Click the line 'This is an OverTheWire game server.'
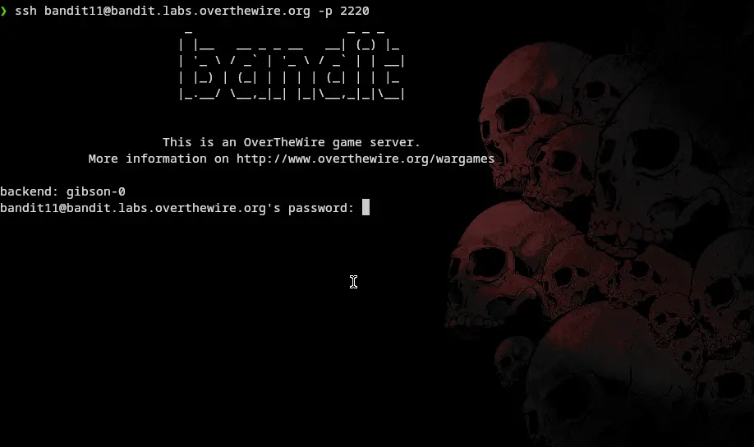The height and width of the screenshot is (447, 754). tap(292, 142)
